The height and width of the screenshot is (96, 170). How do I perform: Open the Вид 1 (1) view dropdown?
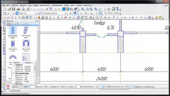coord(36,13)
